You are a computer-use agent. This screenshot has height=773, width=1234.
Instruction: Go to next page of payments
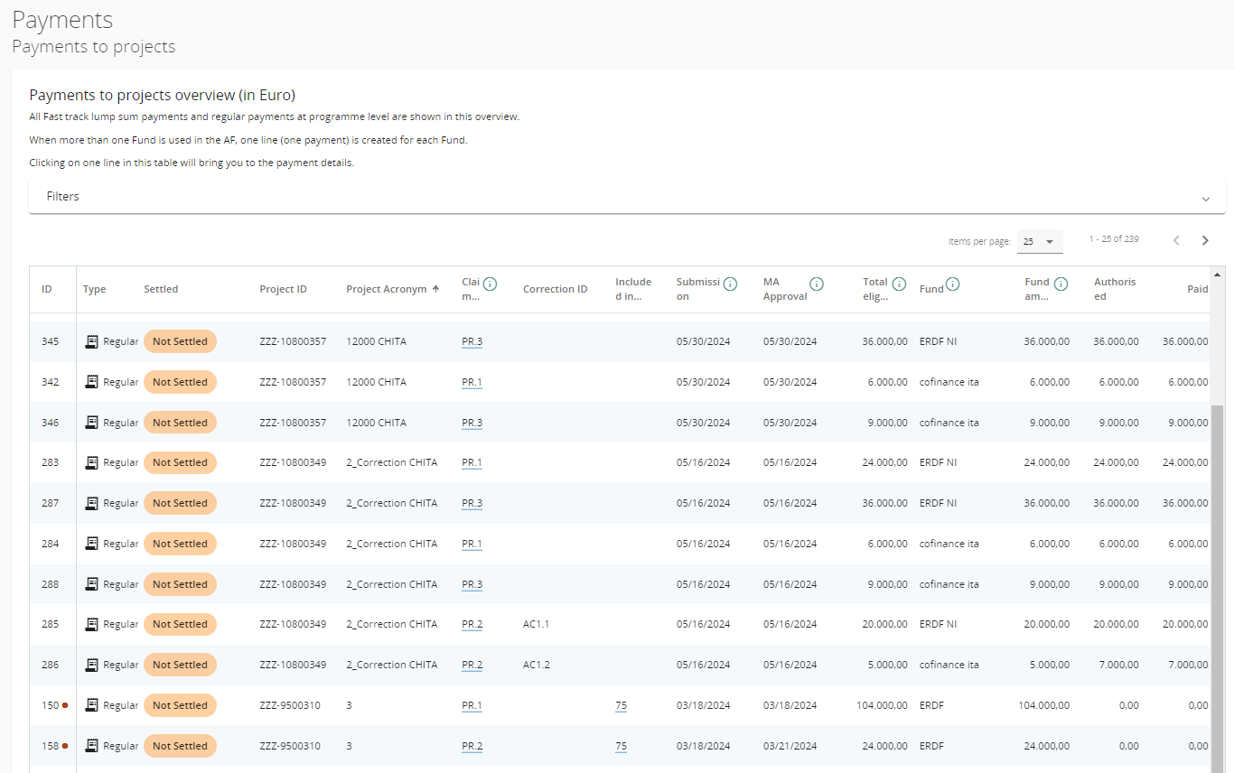[1205, 240]
